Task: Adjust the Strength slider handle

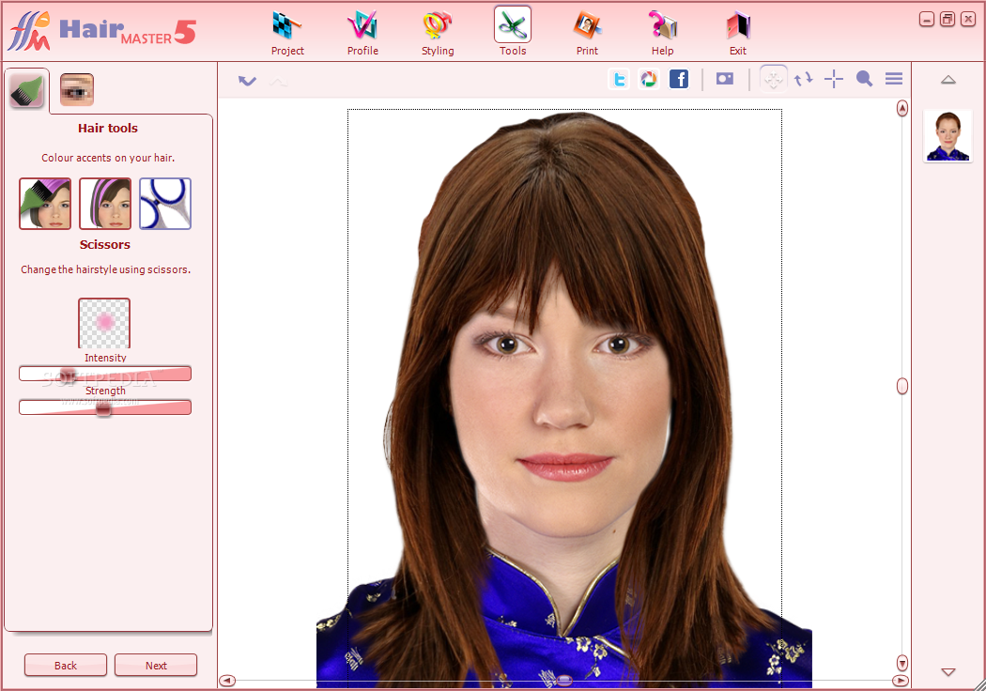Action: pyautogui.click(x=103, y=408)
